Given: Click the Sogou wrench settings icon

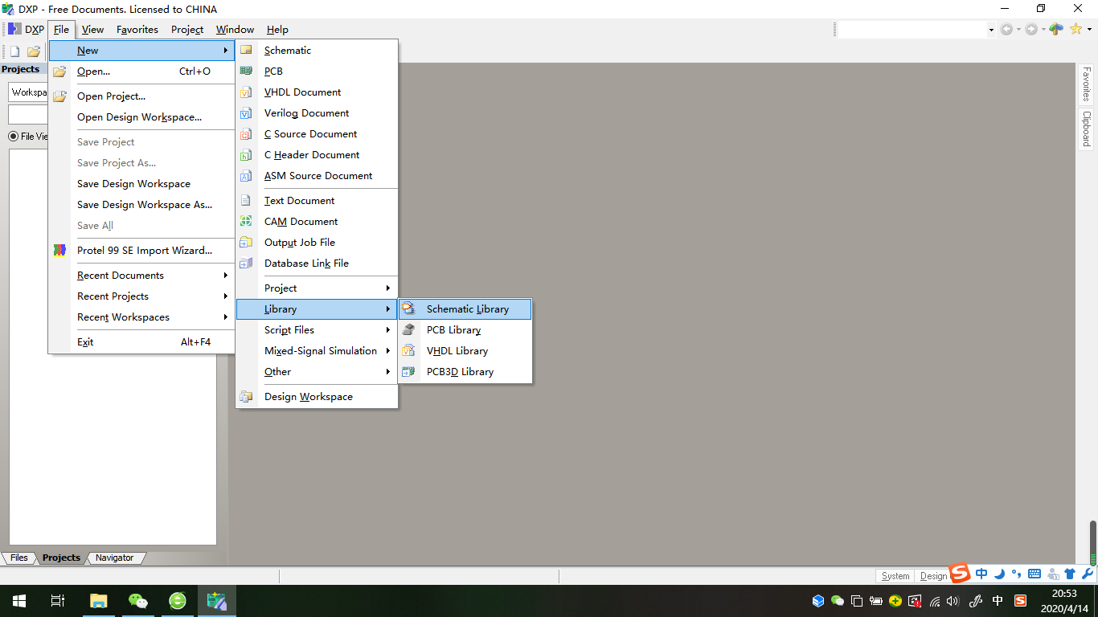Looking at the screenshot, I should 1088,574.
